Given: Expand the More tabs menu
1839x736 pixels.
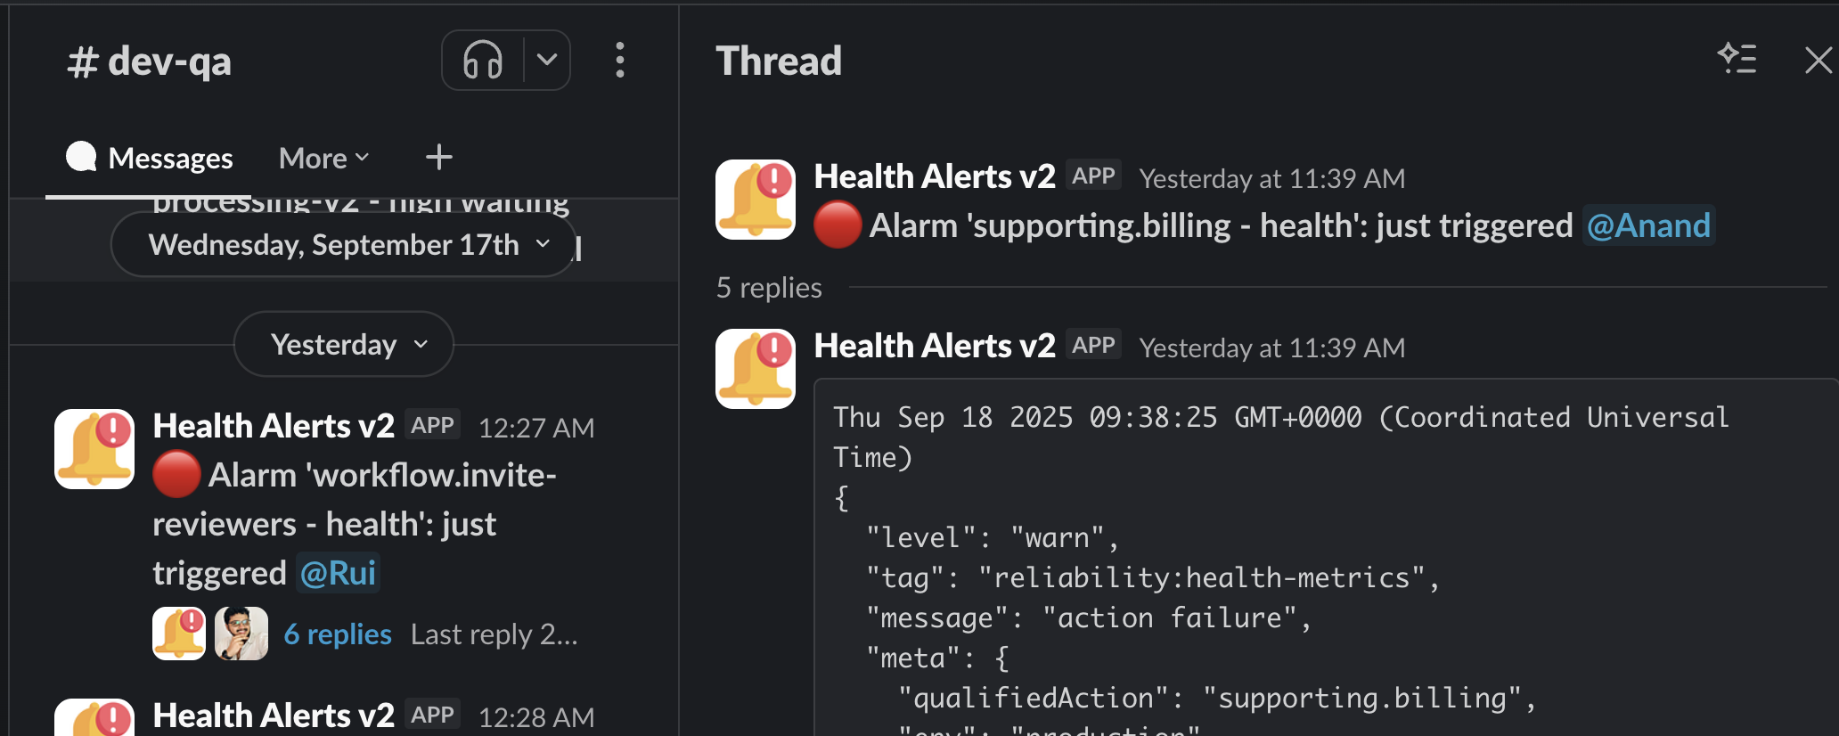Looking at the screenshot, I should pyautogui.click(x=323, y=159).
